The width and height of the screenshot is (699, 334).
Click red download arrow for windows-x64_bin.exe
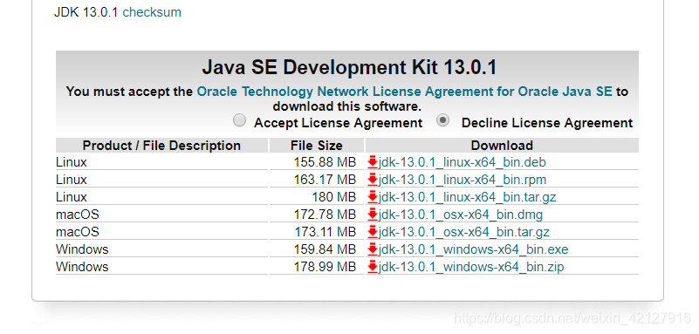click(x=373, y=249)
